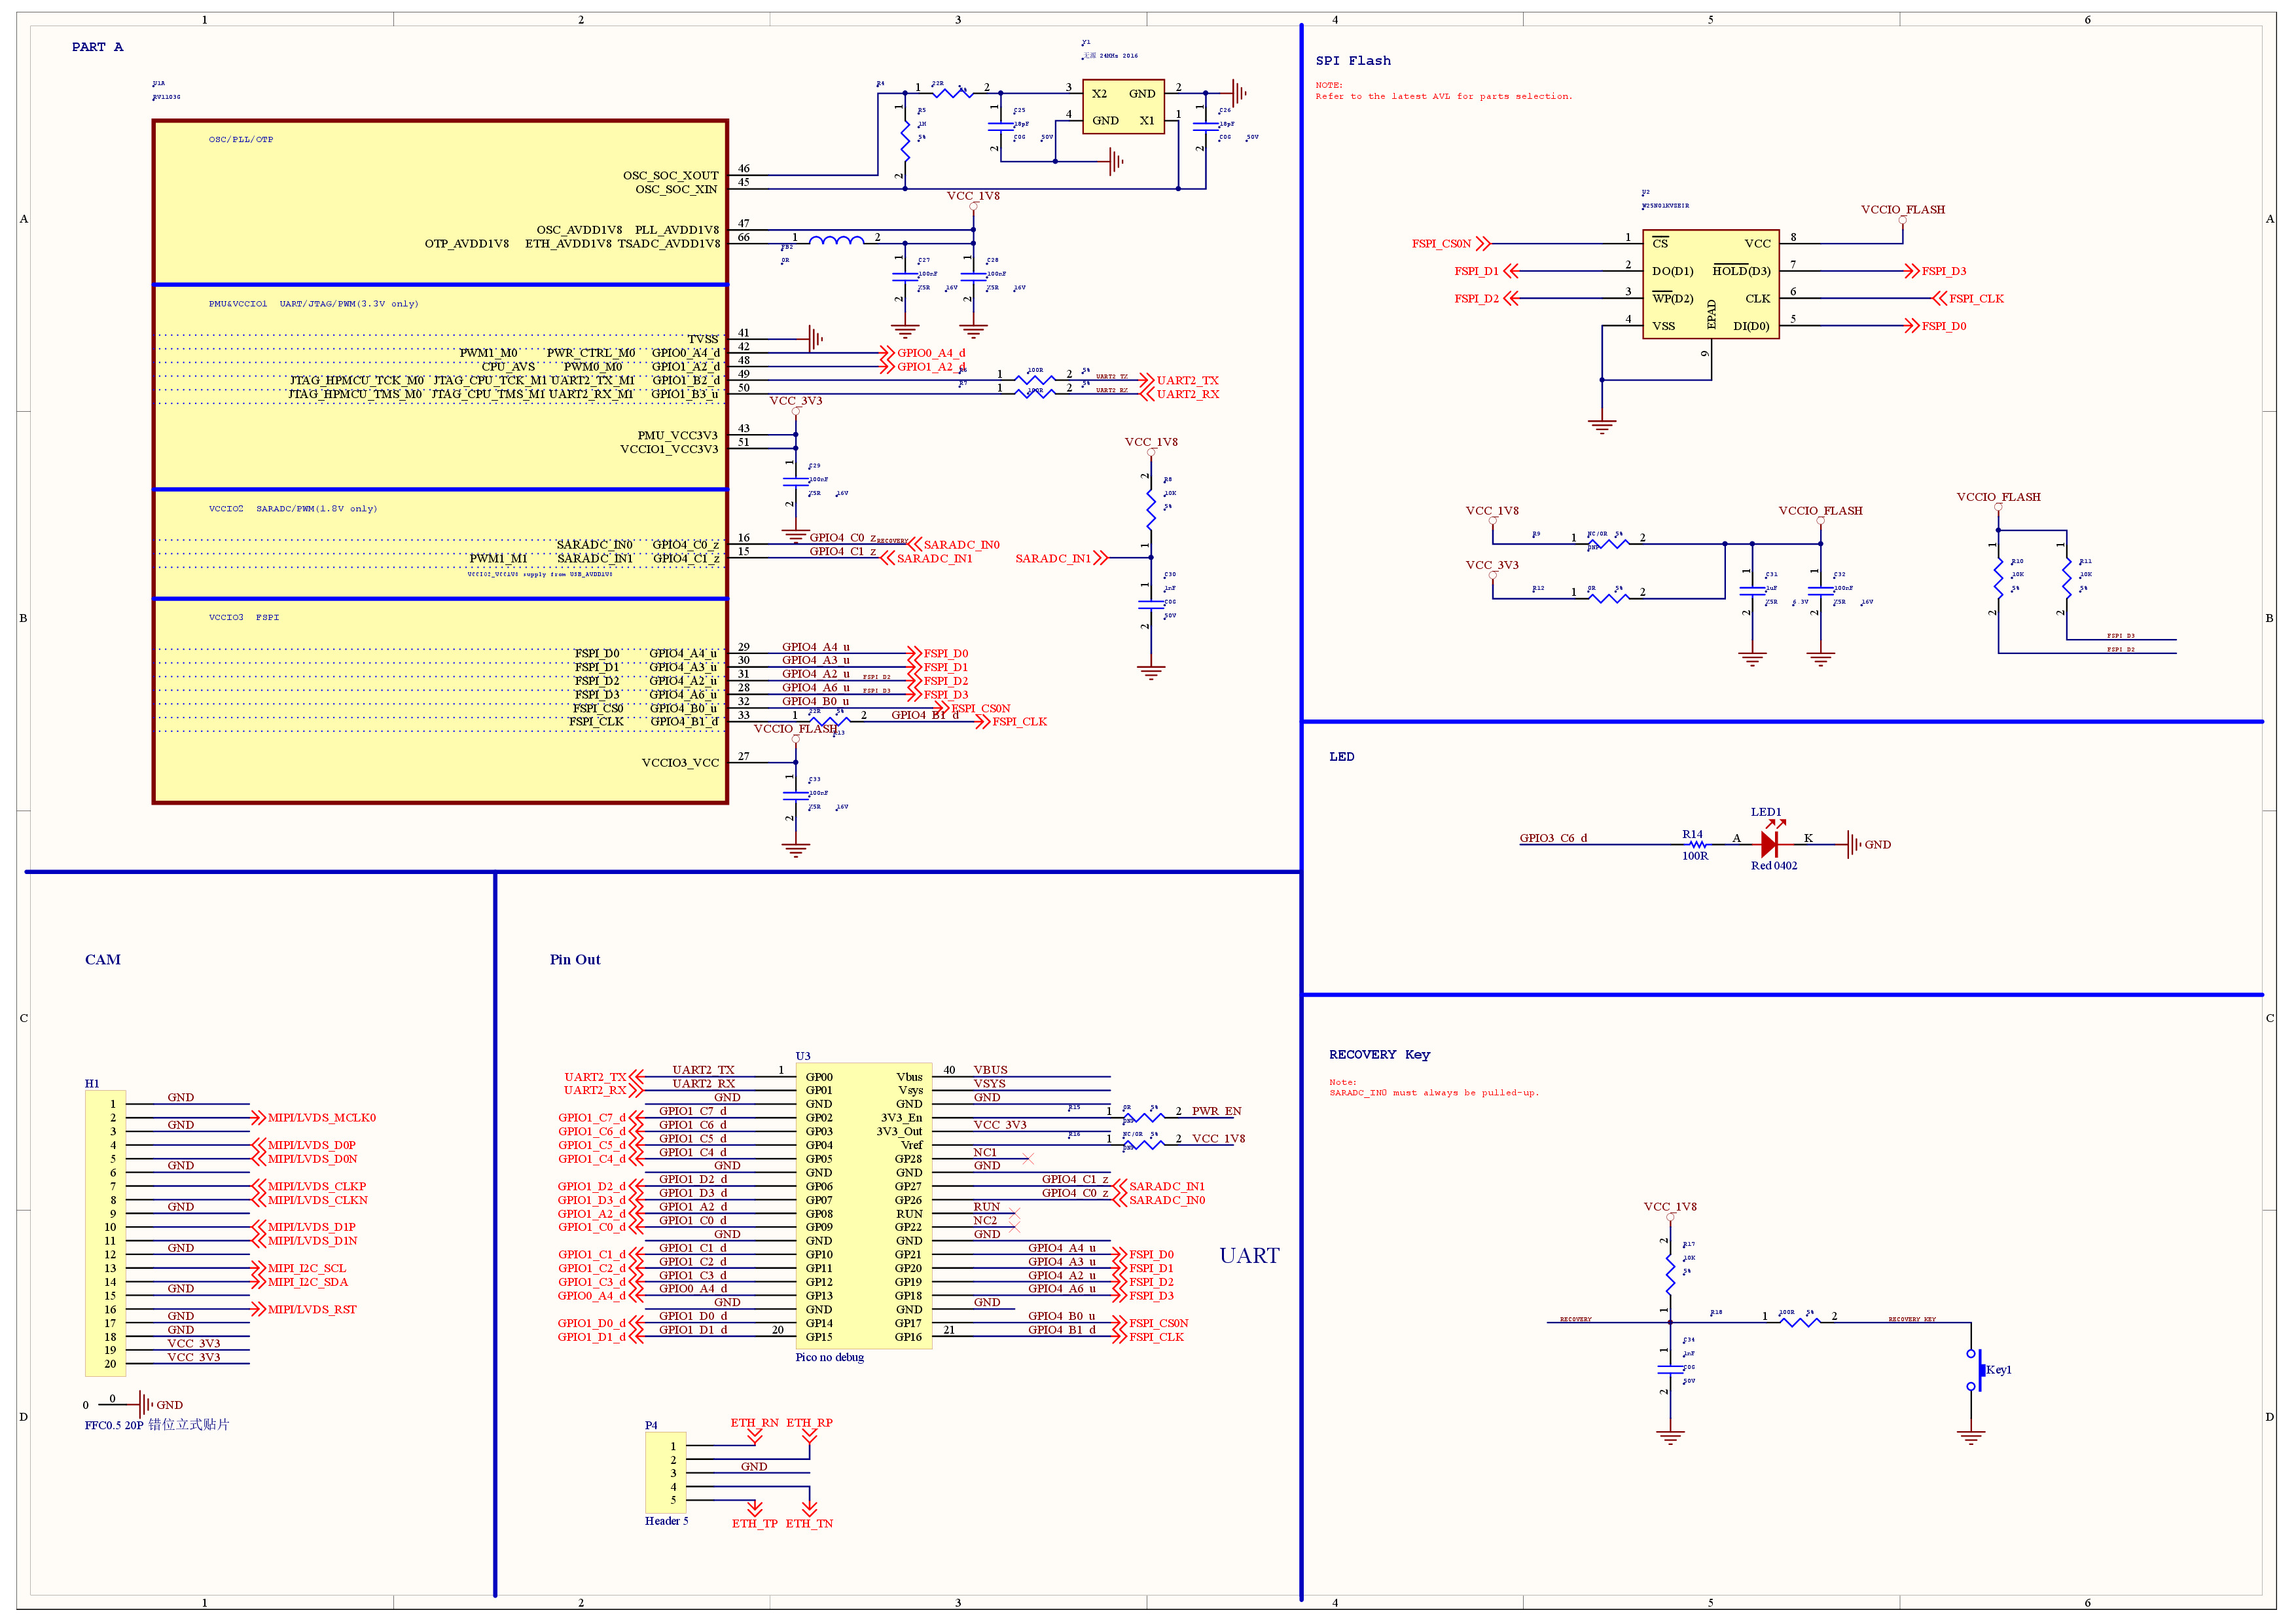The height and width of the screenshot is (1623, 2296).
Task: Click the ground symbol next to LED1
Action: (x=1853, y=844)
